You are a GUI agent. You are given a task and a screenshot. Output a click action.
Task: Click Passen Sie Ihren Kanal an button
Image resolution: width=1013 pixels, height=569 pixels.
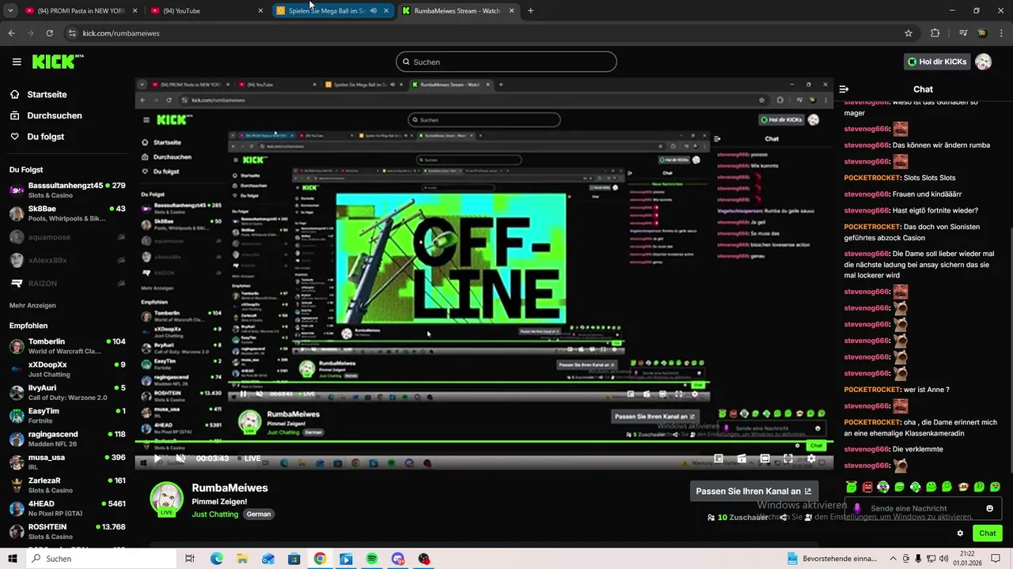(x=754, y=491)
